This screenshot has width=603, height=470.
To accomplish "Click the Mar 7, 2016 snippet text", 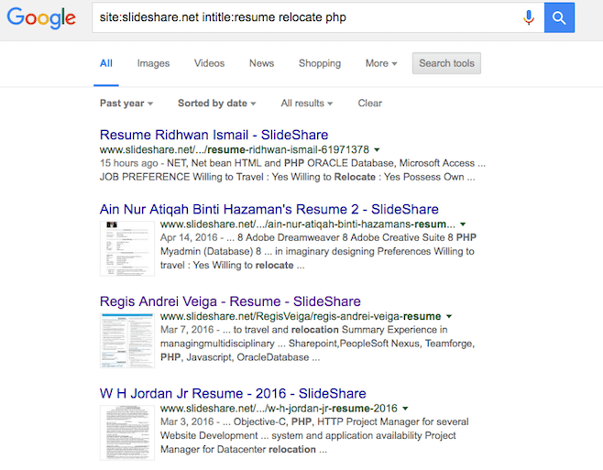I will tap(318, 344).
